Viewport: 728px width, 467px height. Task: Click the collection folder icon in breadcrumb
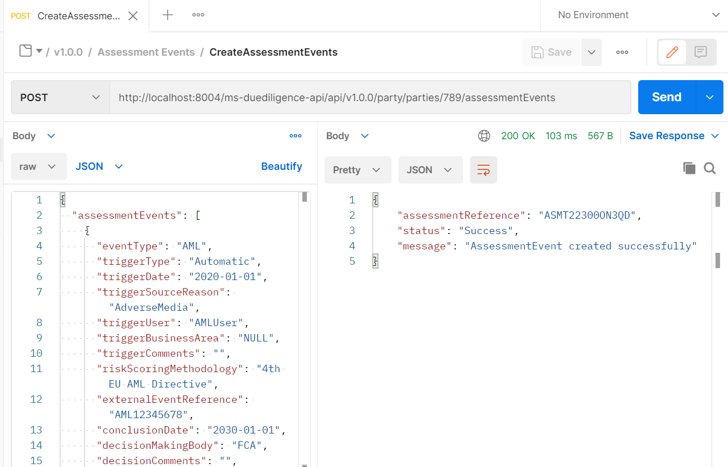point(26,52)
